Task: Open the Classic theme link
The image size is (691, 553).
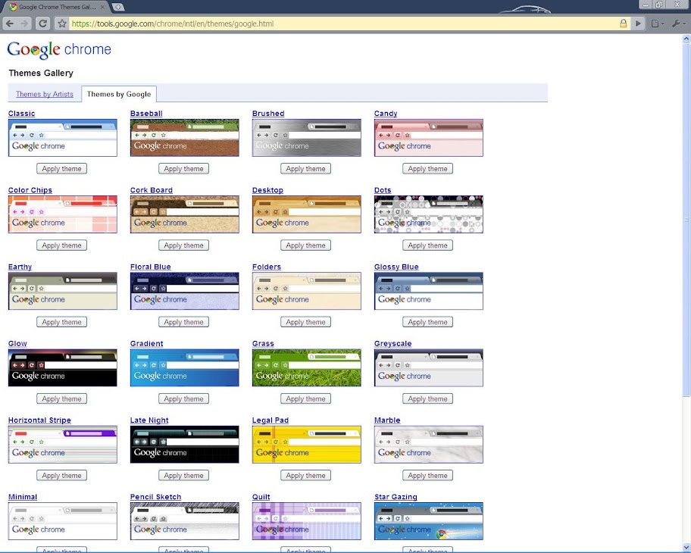Action: (21, 113)
